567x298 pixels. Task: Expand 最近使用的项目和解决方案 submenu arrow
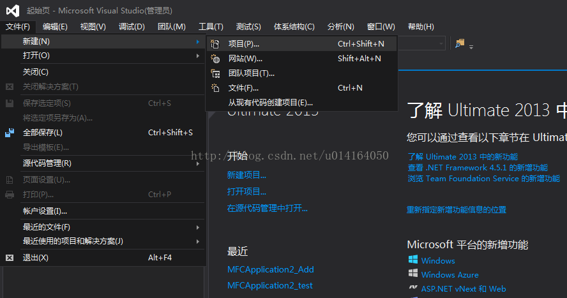(x=197, y=241)
